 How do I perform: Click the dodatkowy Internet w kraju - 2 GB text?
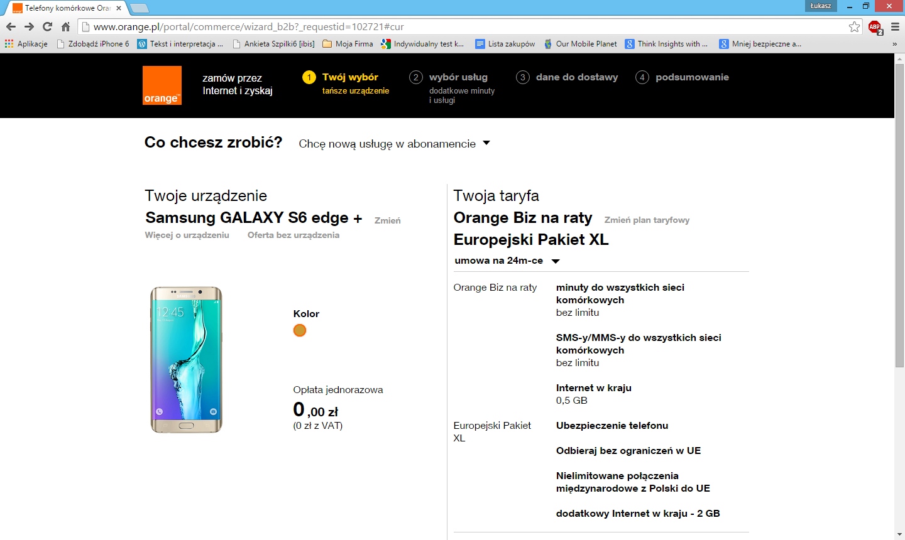pyautogui.click(x=638, y=514)
